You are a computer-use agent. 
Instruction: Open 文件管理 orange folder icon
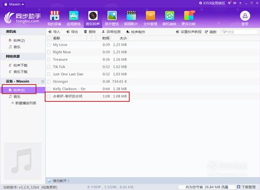click(150, 16)
